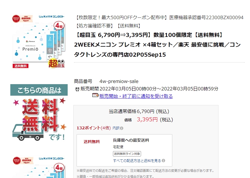
Task: Open すべての配送方法と送料を見る link
Action: [137, 161]
